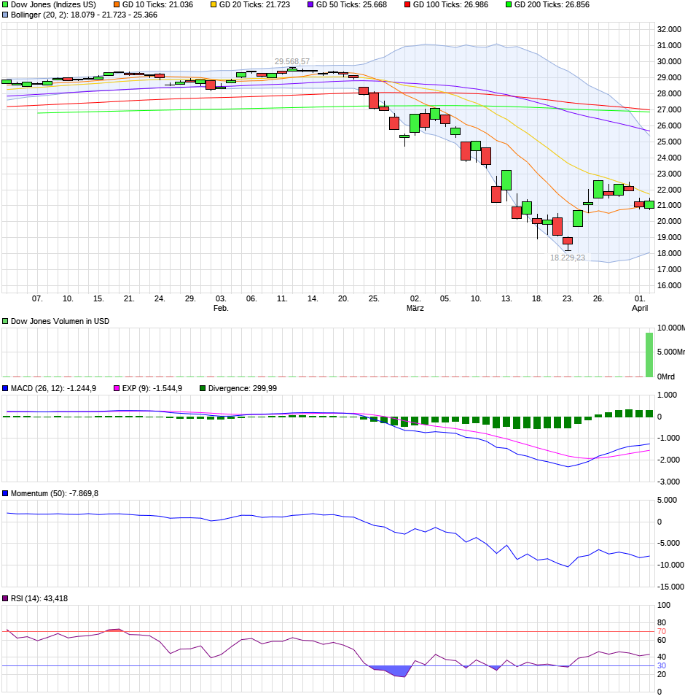Click the '23.' date label in March
This screenshot has height=699, width=685.
(568, 298)
